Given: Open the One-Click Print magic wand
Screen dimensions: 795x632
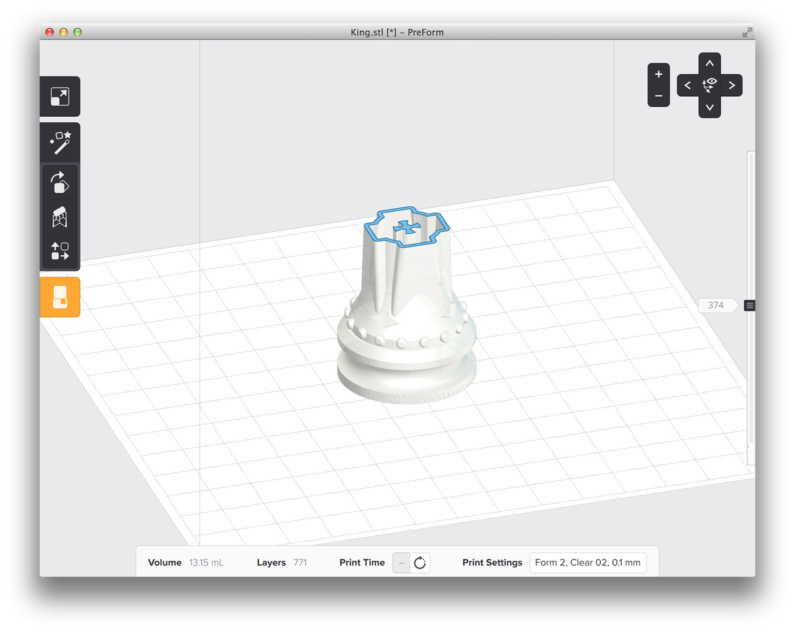Looking at the screenshot, I should tap(60, 143).
